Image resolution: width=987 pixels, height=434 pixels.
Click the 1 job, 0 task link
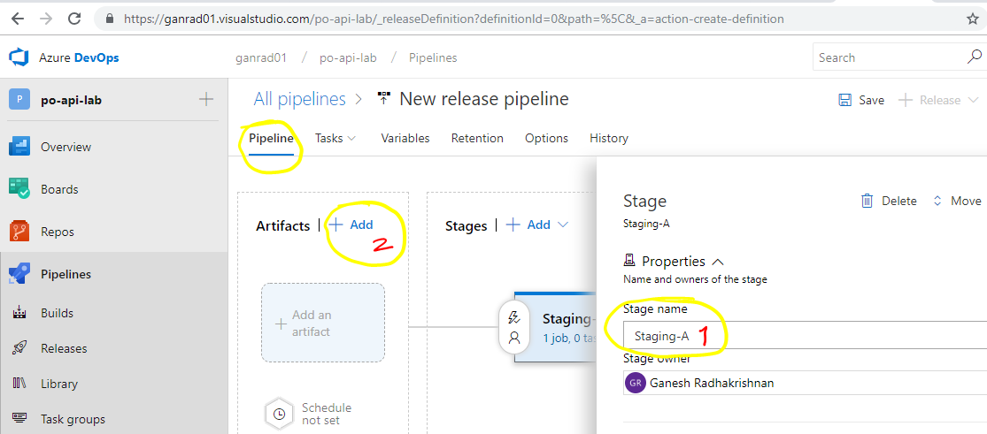[569, 339]
